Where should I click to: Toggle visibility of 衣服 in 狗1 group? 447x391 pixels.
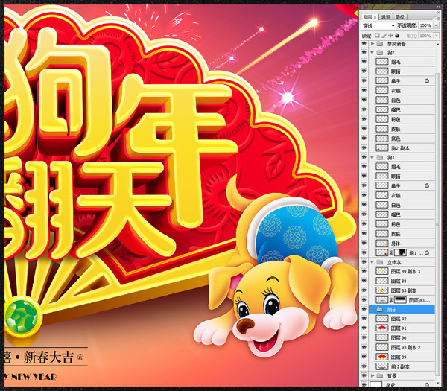(364, 195)
